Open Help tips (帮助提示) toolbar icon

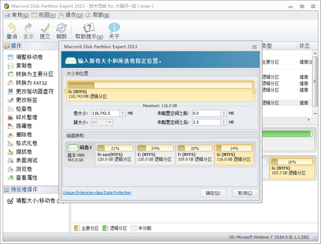(x=89, y=31)
